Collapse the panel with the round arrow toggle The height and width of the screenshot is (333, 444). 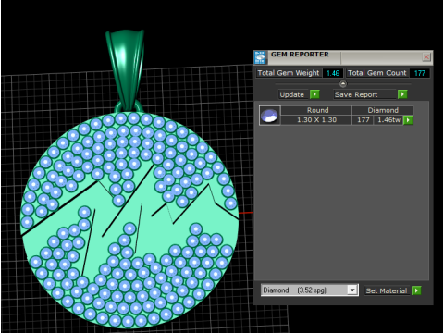point(343,83)
